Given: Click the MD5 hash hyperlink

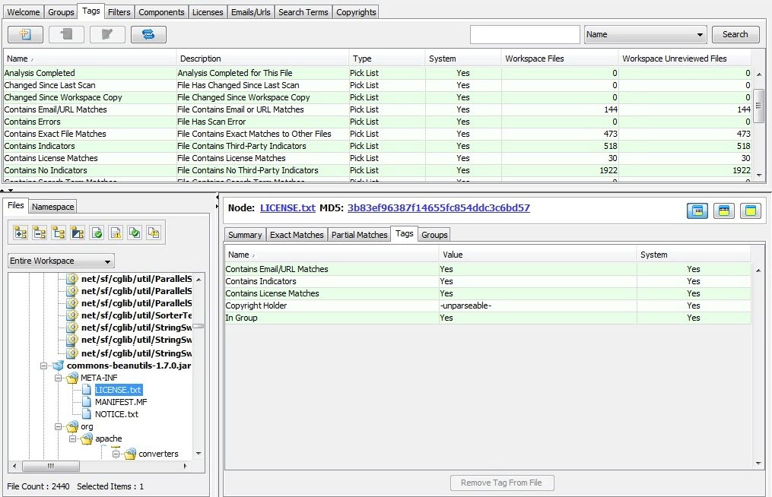Looking at the screenshot, I should (x=438, y=207).
